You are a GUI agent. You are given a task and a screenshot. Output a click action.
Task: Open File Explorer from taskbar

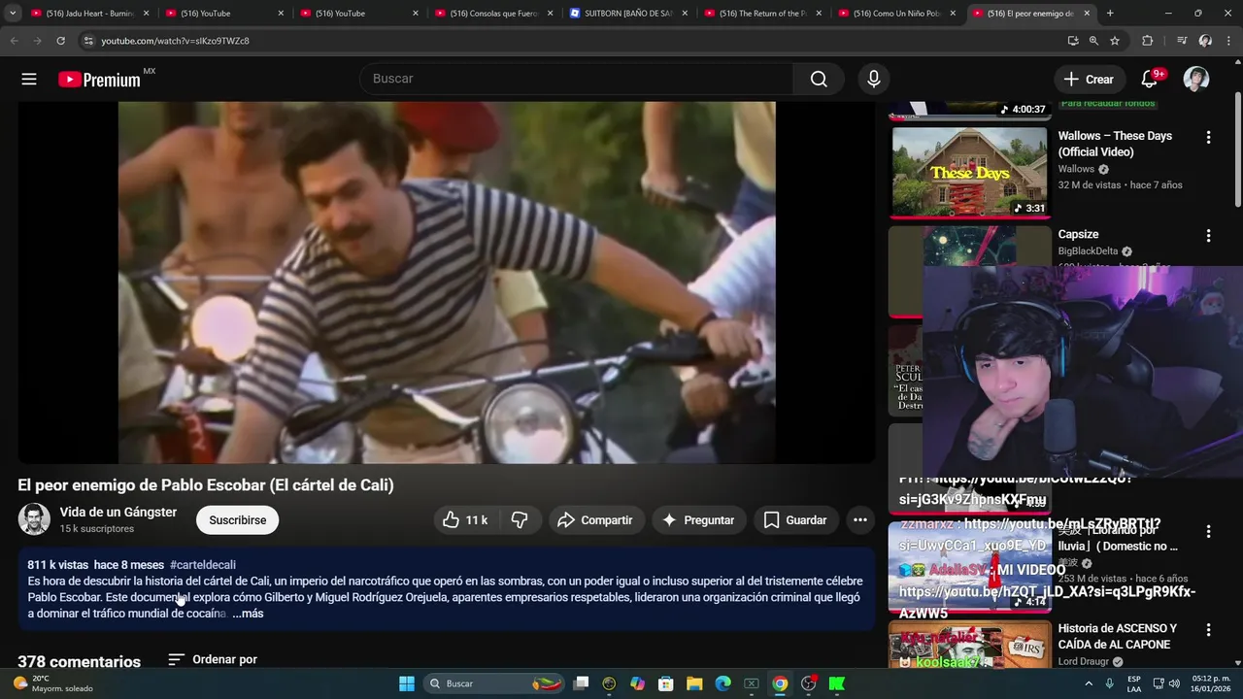pyautogui.click(x=694, y=683)
